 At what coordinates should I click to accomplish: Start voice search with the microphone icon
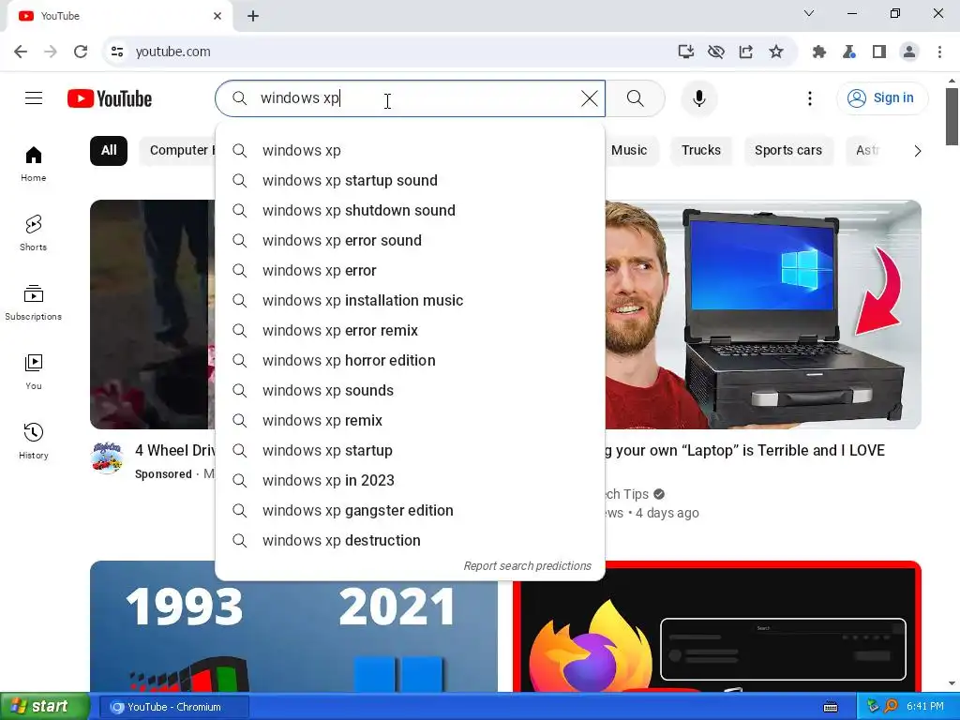699,97
